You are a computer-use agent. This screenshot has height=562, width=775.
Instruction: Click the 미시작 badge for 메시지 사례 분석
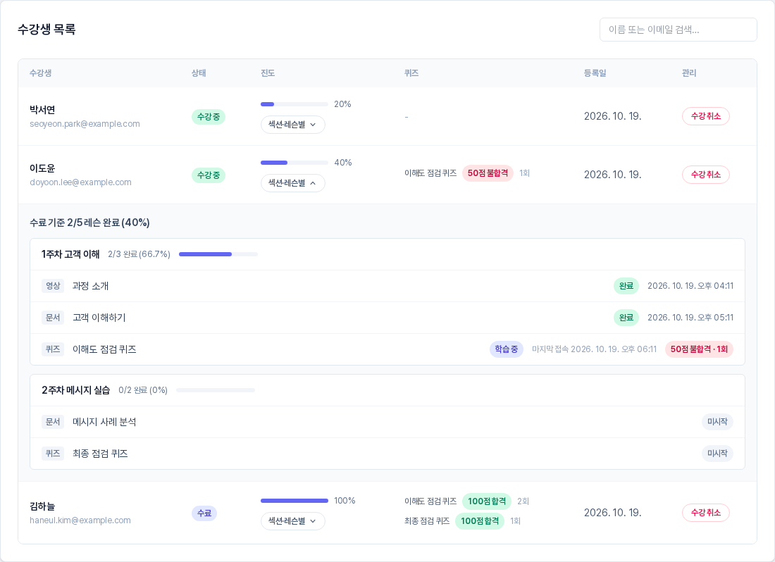(717, 423)
